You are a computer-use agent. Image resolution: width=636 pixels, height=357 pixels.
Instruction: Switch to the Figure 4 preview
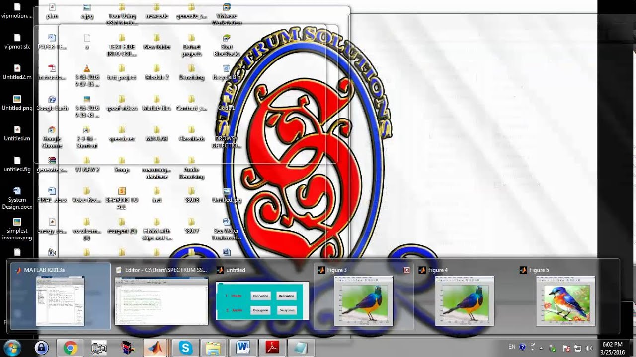465,297
